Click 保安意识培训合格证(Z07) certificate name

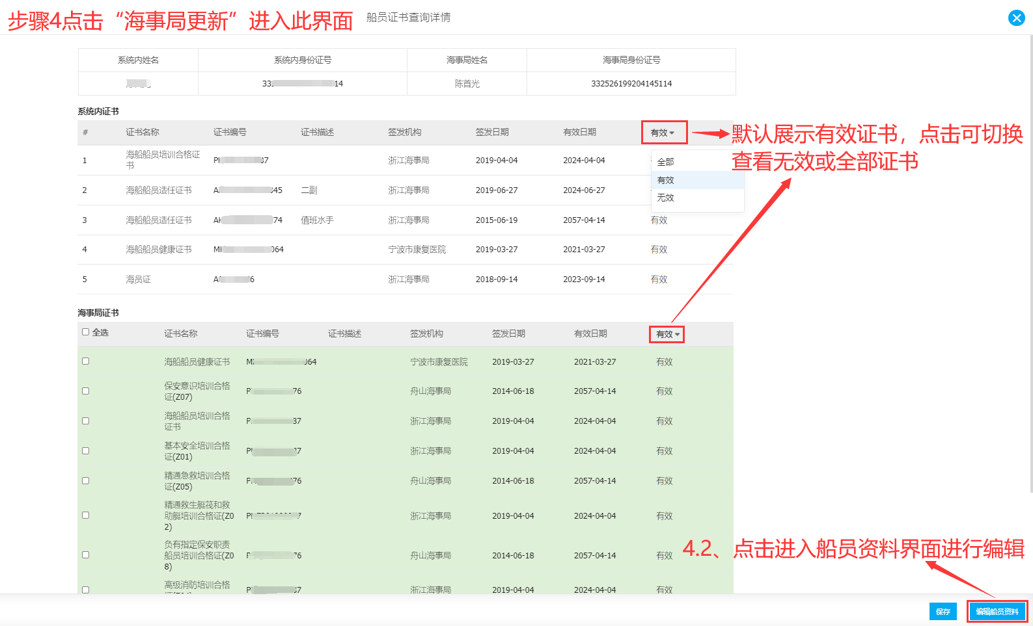pos(197,391)
